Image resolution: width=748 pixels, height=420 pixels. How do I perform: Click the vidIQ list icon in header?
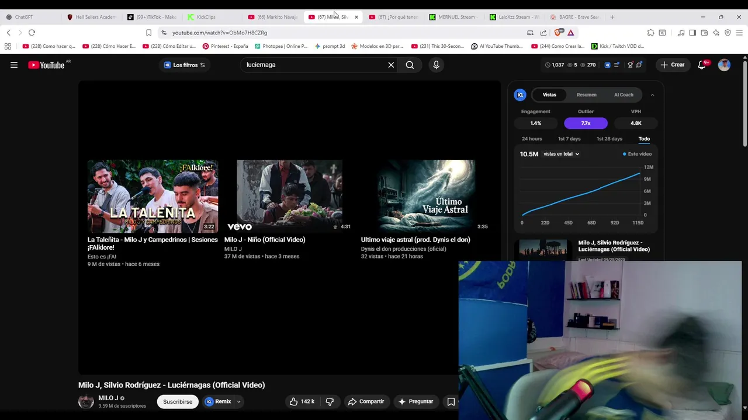(x=616, y=65)
